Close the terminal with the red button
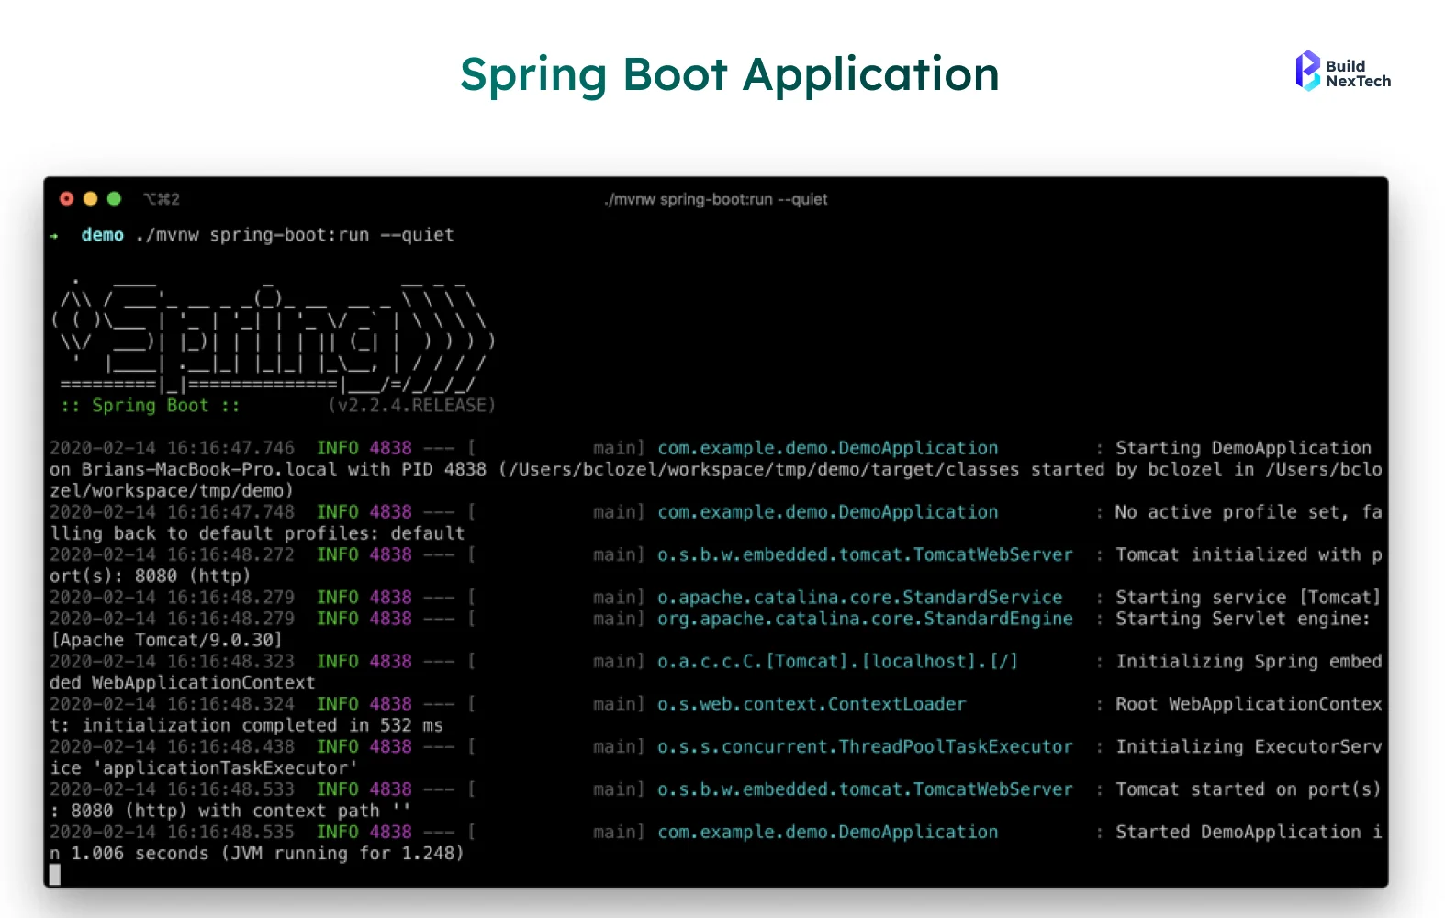 click(66, 198)
